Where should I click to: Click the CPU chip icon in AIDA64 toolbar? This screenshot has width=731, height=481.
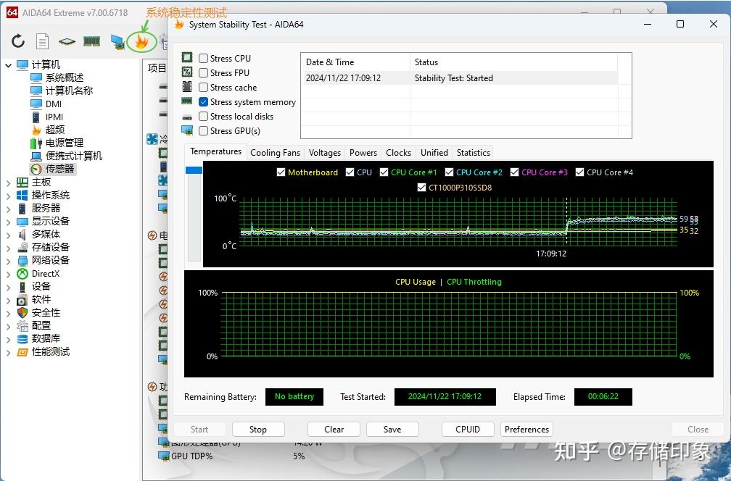click(x=67, y=42)
